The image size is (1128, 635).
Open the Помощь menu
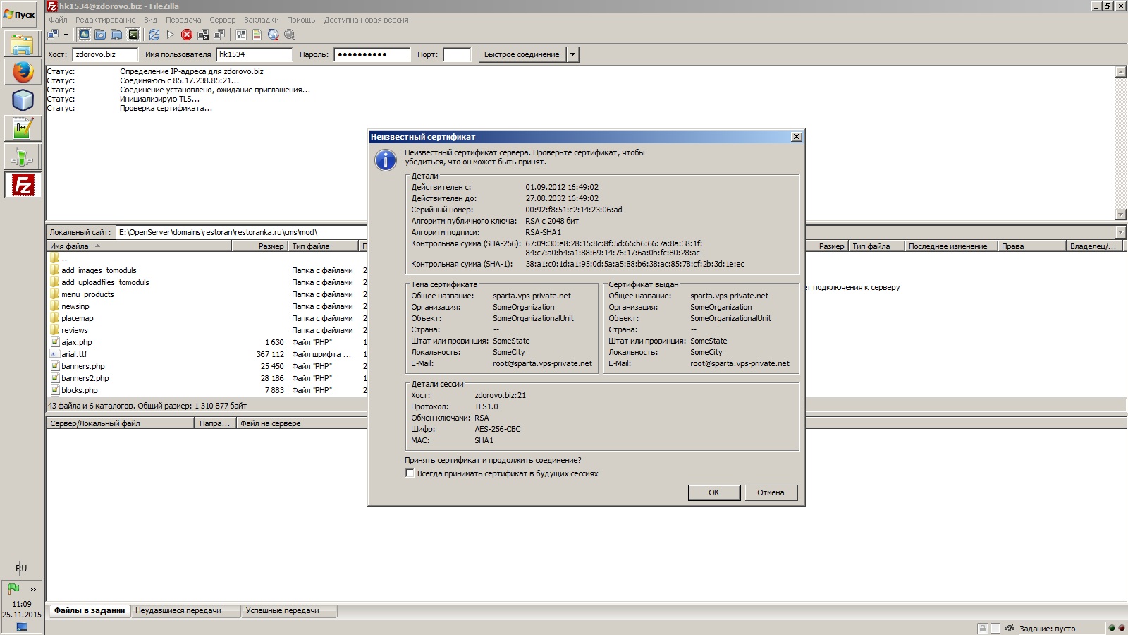click(301, 20)
